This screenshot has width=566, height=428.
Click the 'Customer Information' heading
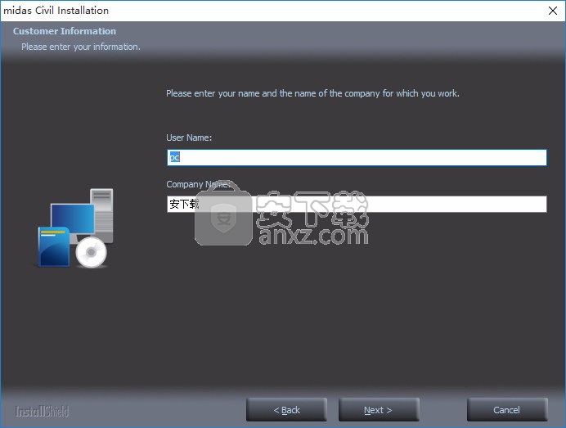coord(65,31)
